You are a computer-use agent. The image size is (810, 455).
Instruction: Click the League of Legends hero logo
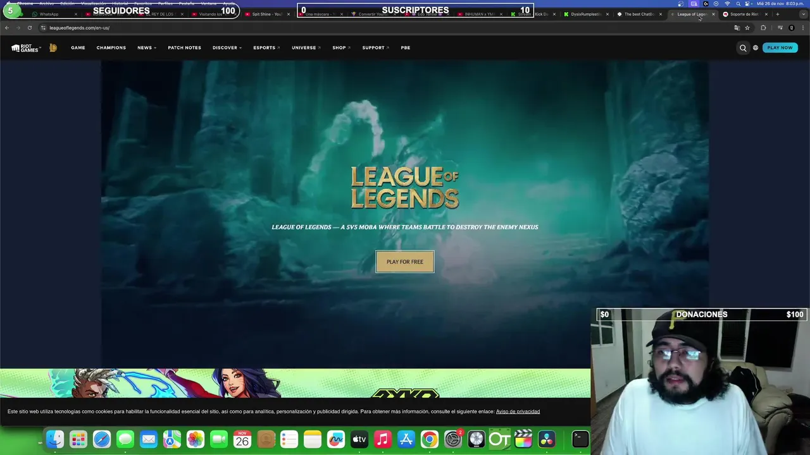[405, 187]
